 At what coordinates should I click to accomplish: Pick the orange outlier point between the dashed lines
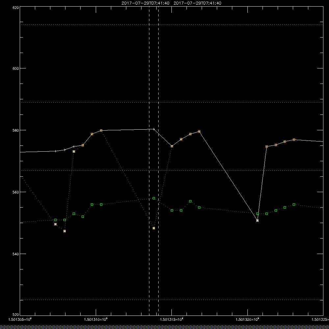click(154, 228)
